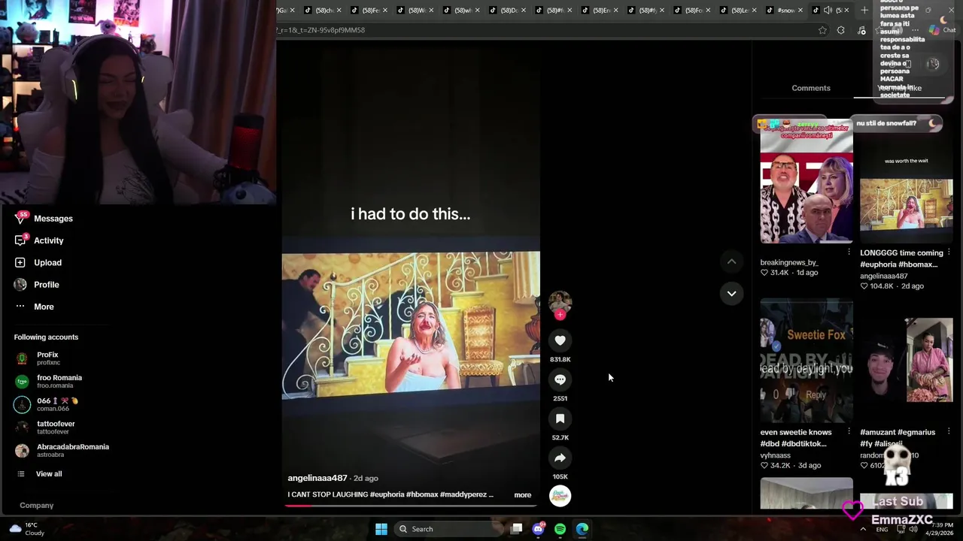963x541 pixels.
Task: Mute the playing tab's speaker icon
Action: (828, 10)
